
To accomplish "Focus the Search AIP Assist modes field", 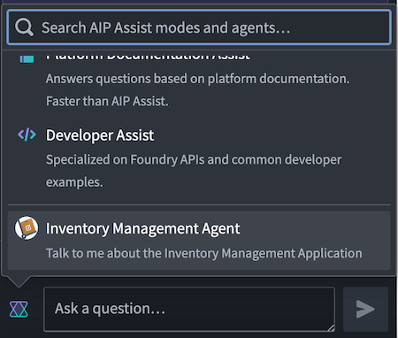I will pos(199,27).
